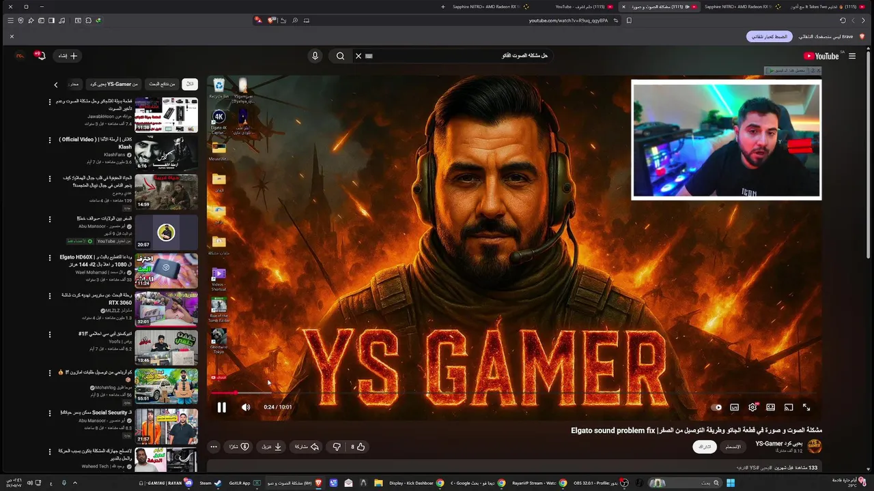This screenshot has width=874, height=491.
Task: Select the YS-Gamer channel filter chip
Action: point(115,84)
